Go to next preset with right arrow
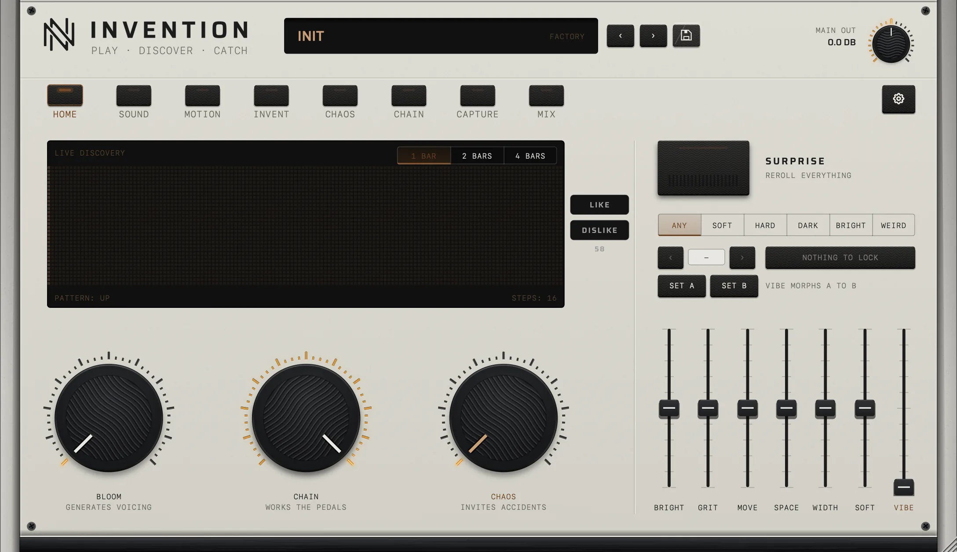This screenshot has height=552, width=957. [653, 36]
